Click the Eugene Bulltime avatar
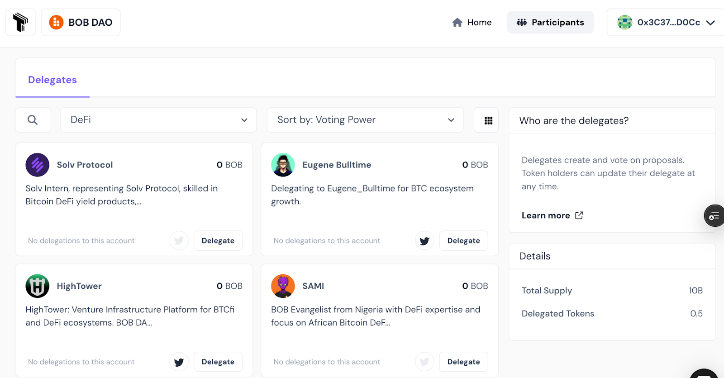 [283, 165]
